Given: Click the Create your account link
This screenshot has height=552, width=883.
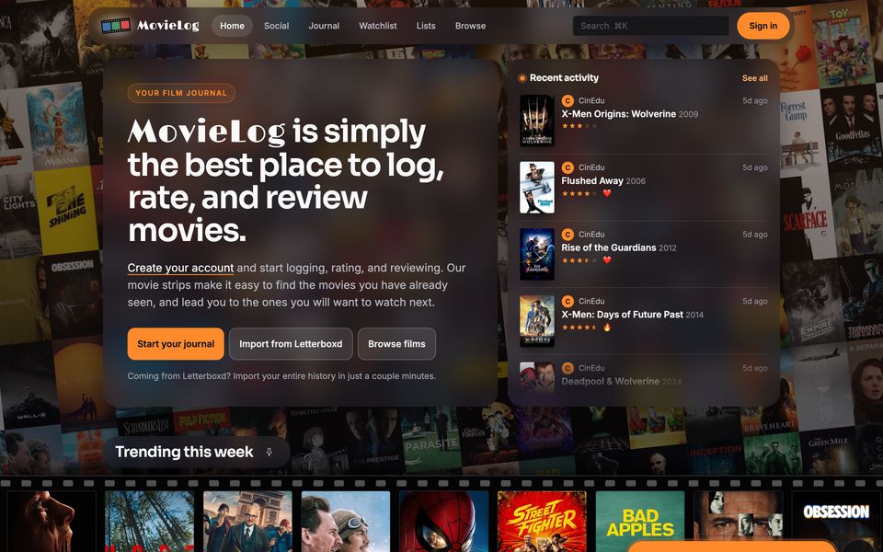Looking at the screenshot, I should [x=180, y=268].
